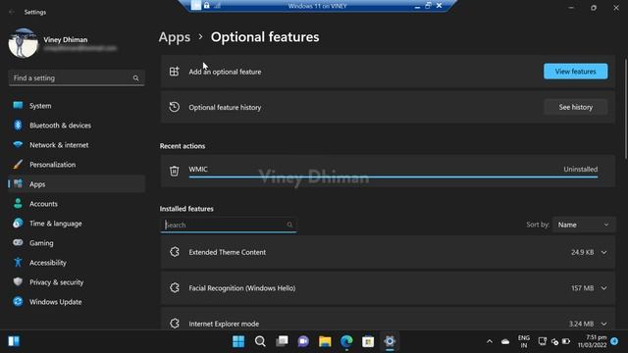Open System settings in sidebar
Viewport: 628px width, 353px height.
pos(77,106)
